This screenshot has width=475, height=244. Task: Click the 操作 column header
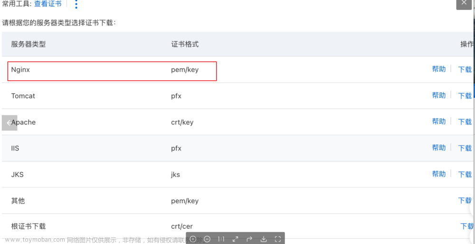[467, 44]
